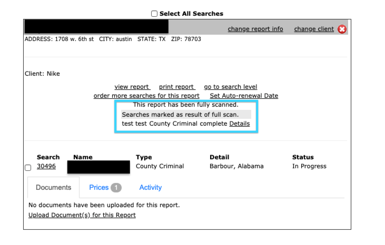Check the box for search 30496
Image resolution: width=385 pixels, height=245 pixels.
(28, 168)
